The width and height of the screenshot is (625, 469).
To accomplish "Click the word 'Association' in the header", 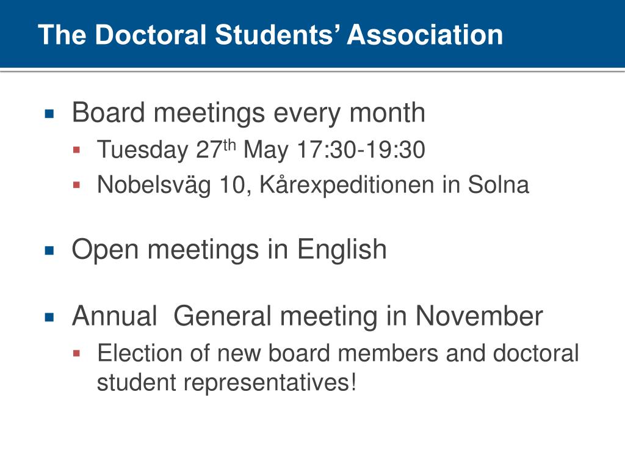I will click(425, 35).
